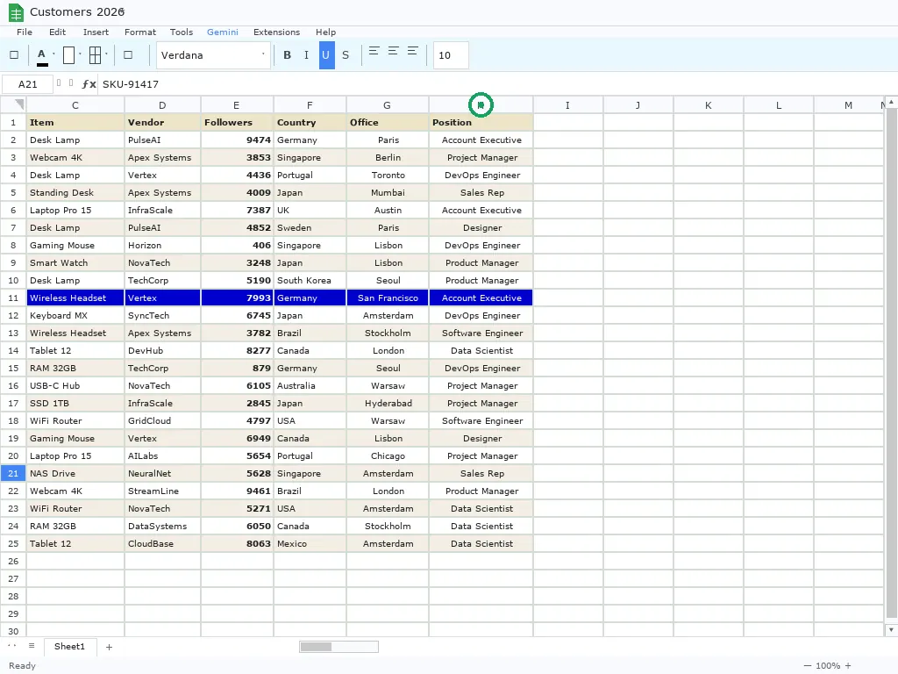Expand the borders dropdown arrow
The width and height of the screenshot is (898, 674).
106,54
